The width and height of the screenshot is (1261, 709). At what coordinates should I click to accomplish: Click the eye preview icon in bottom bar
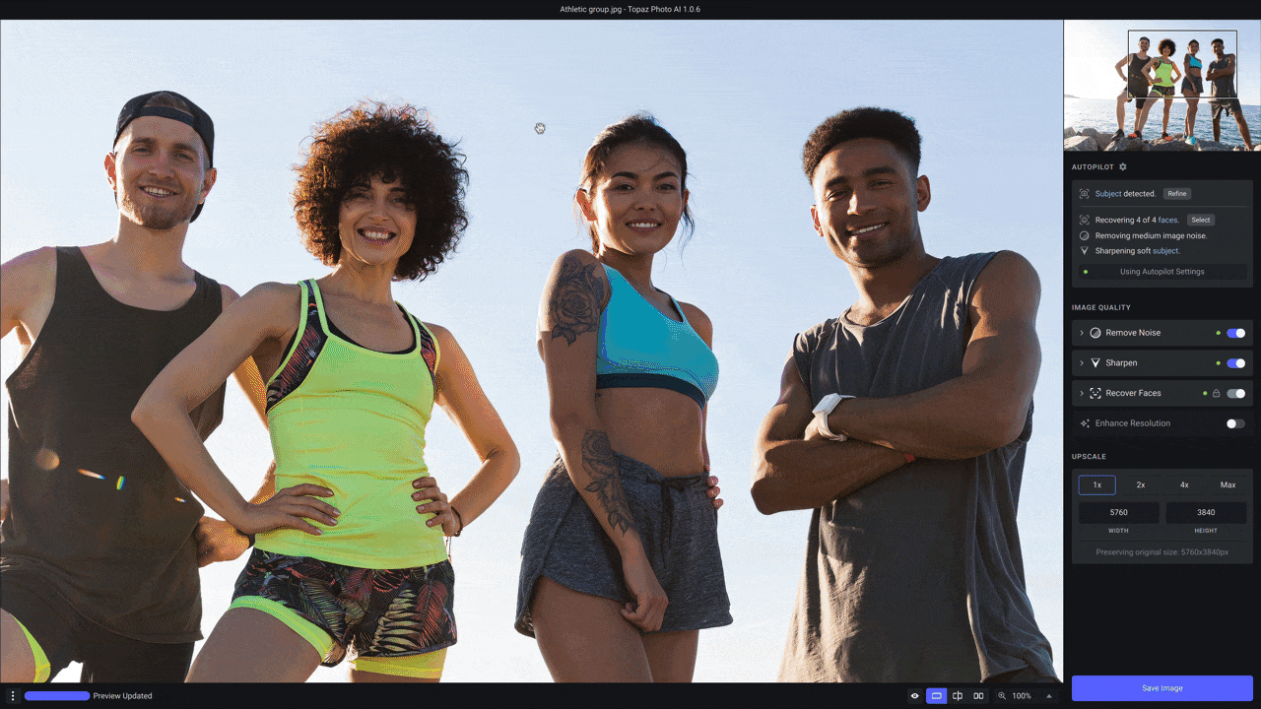pos(914,696)
